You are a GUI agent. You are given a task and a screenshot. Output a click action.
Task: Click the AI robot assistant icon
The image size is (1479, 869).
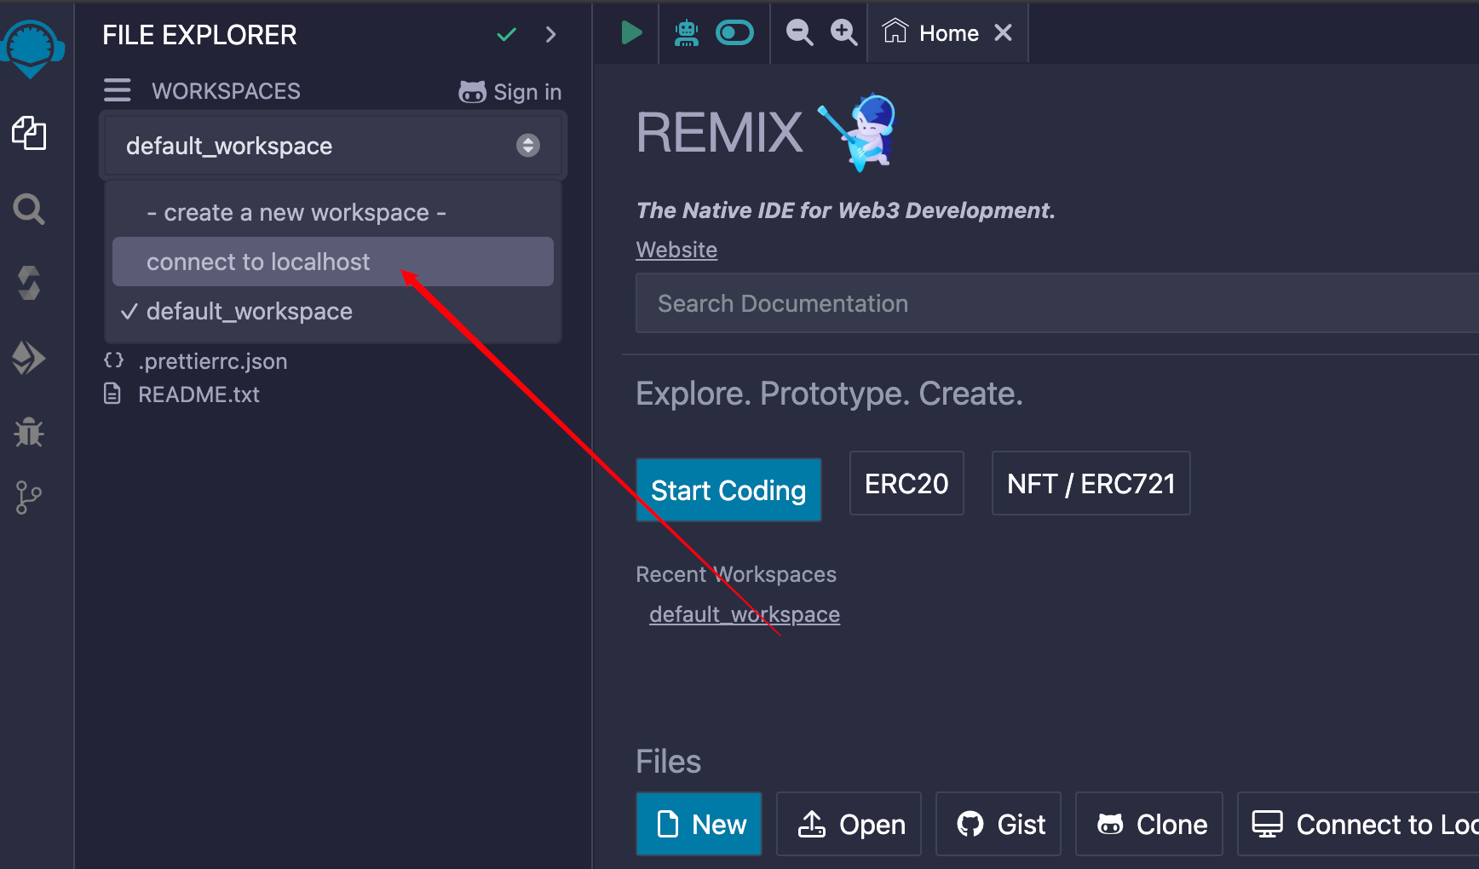click(x=687, y=33)
